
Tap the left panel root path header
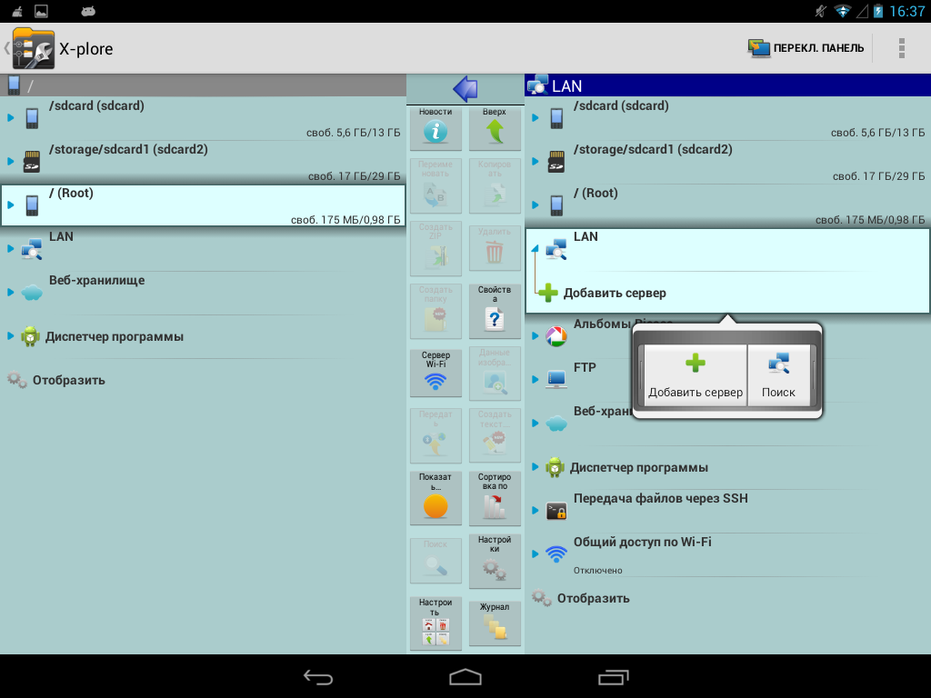203,85
